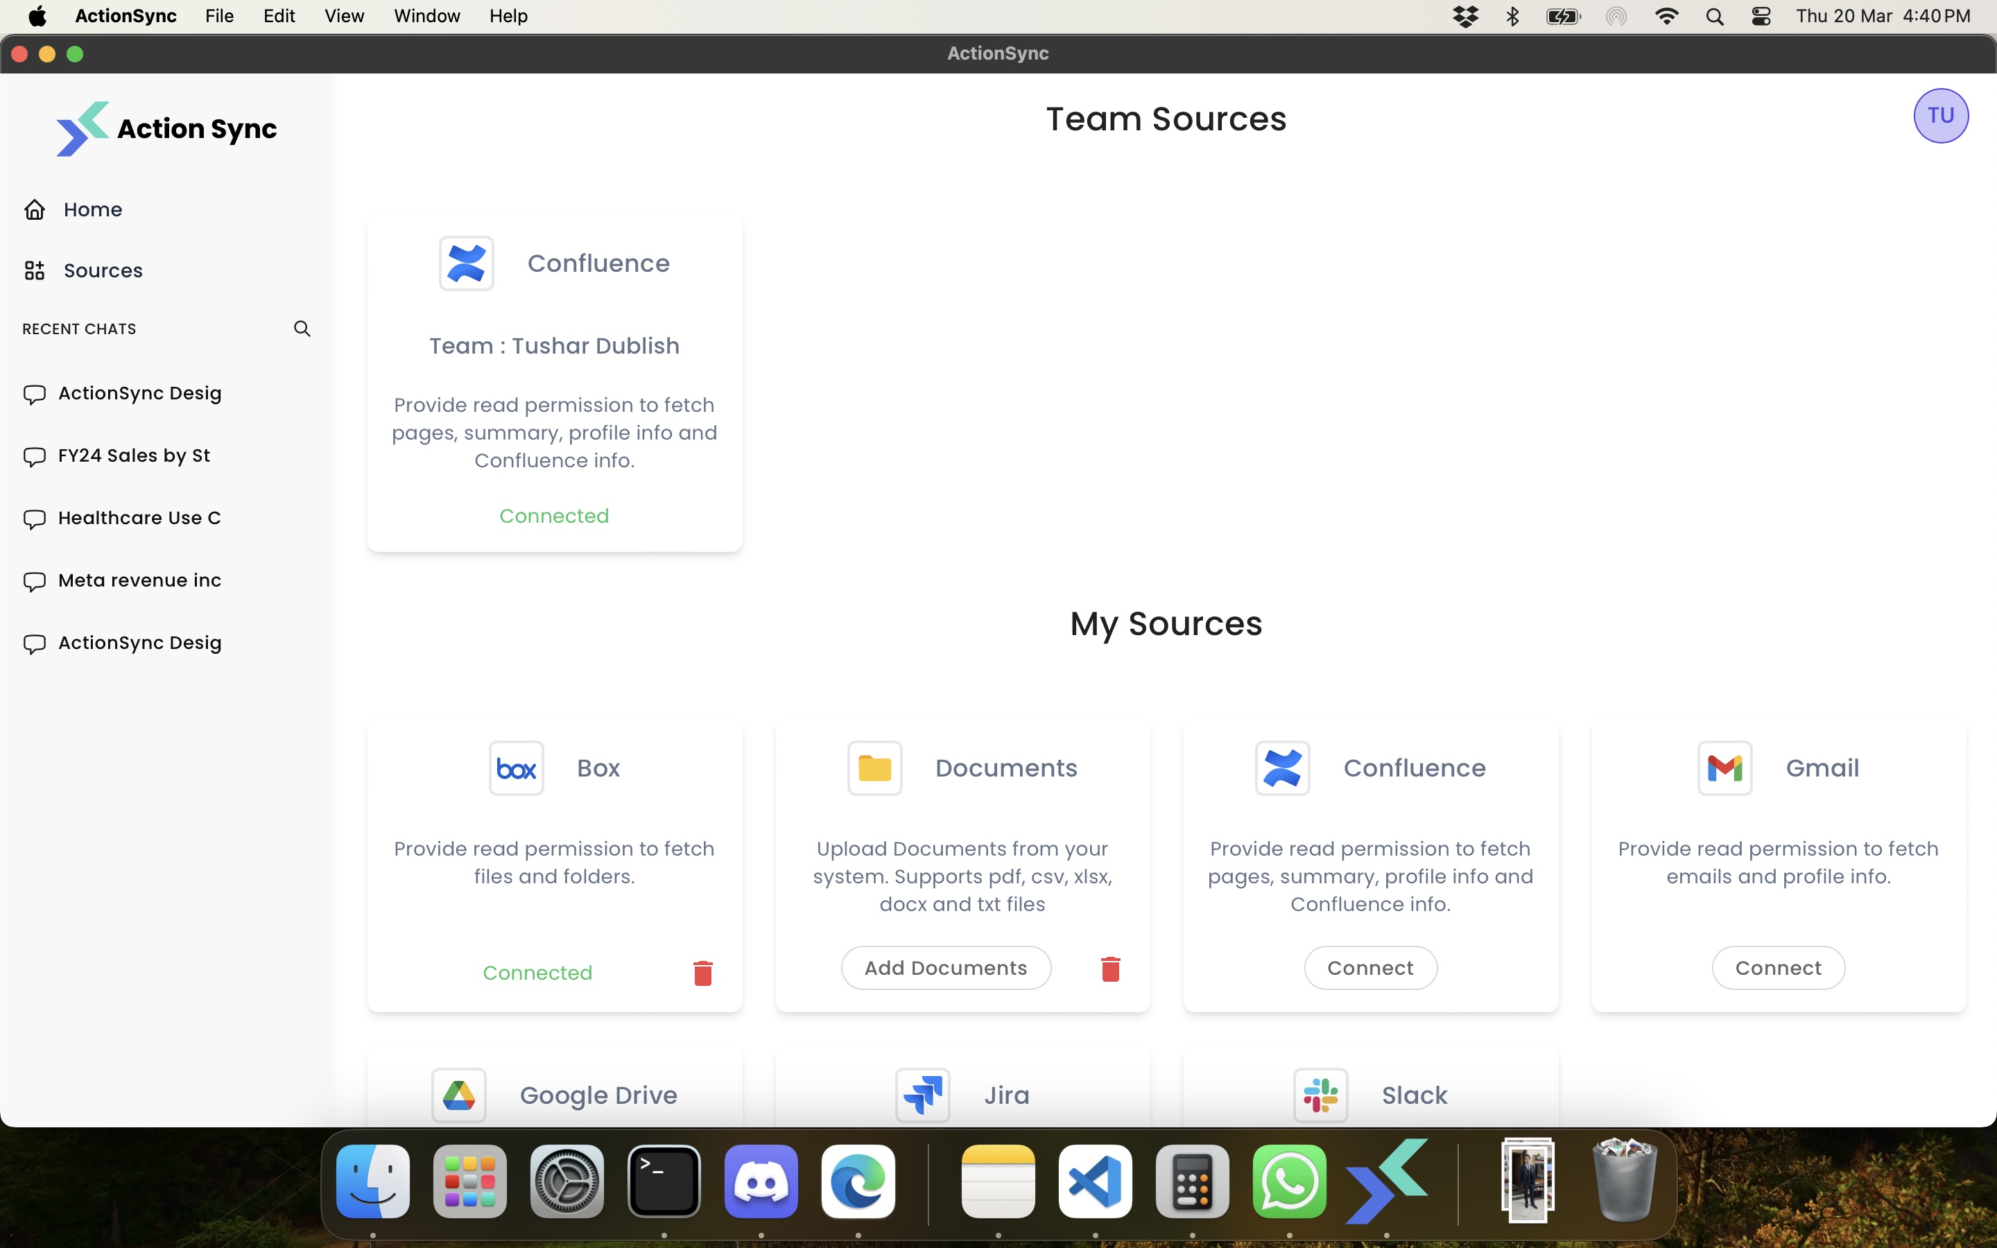1997x1248 pixels.
Task: Connect the Gmail source
Action: 1777,967
